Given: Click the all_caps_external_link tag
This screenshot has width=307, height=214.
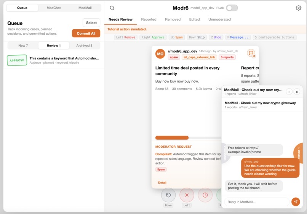Looking at the screenshot, I should (x=199, y=57).
